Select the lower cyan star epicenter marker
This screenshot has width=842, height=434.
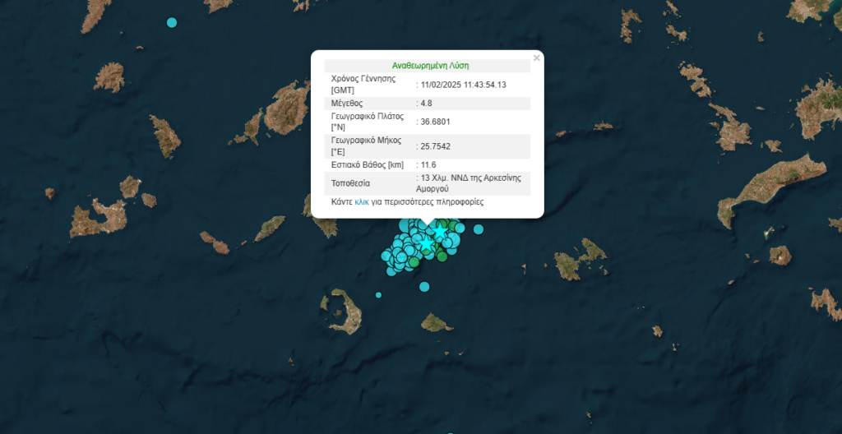[x=427, y=243]
